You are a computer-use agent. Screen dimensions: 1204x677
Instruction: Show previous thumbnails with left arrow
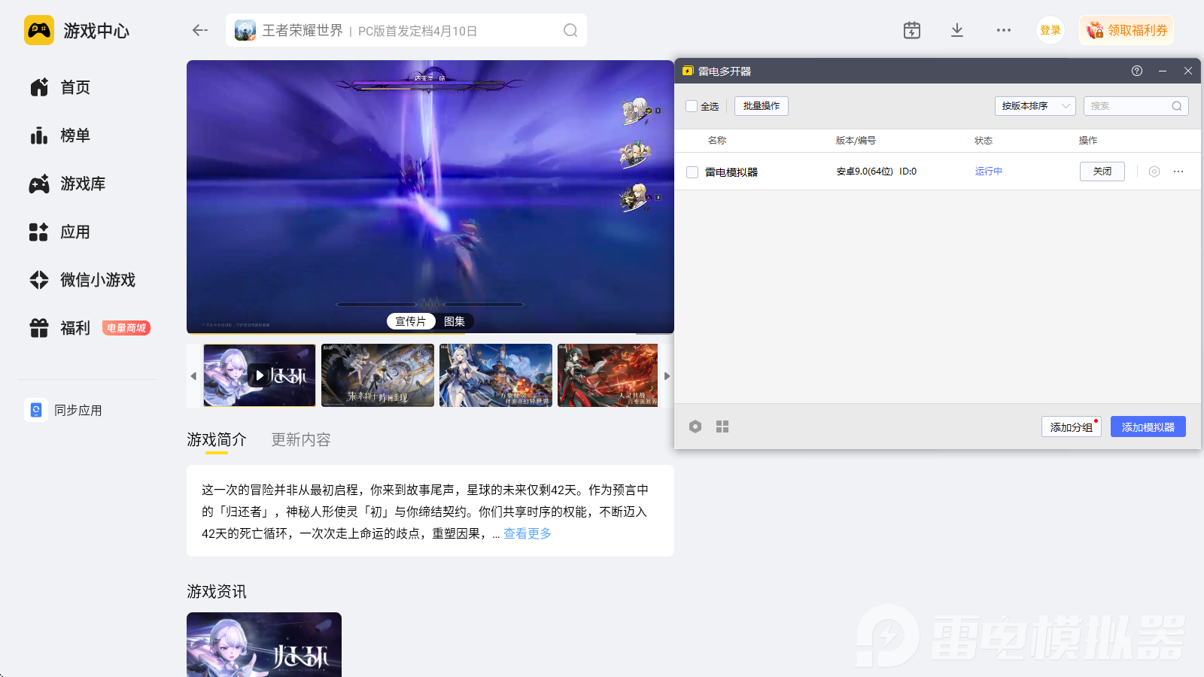point(193,375)
